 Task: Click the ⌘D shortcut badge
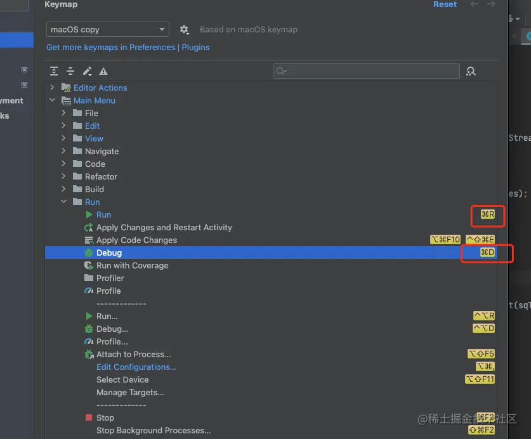coord(488,252)
